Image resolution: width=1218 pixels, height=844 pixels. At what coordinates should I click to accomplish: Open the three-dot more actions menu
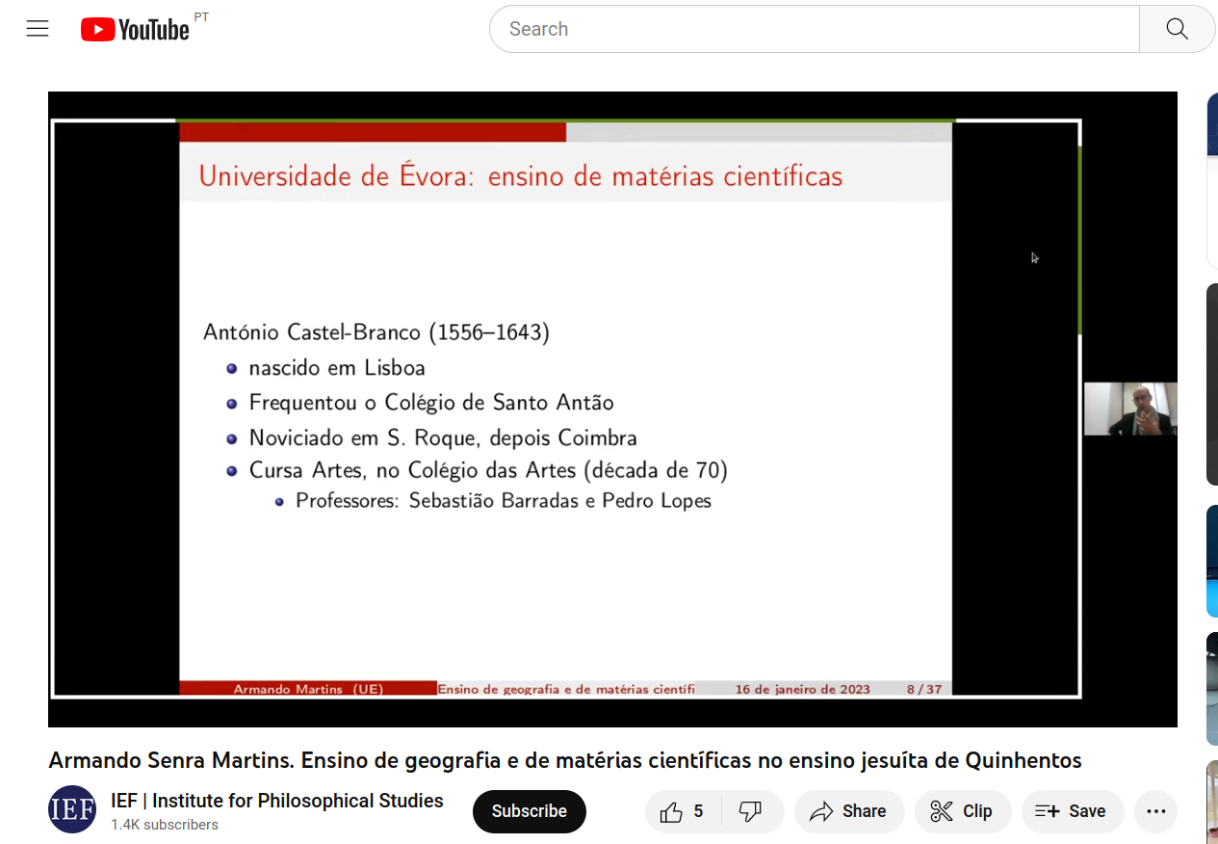(1156, 811)
